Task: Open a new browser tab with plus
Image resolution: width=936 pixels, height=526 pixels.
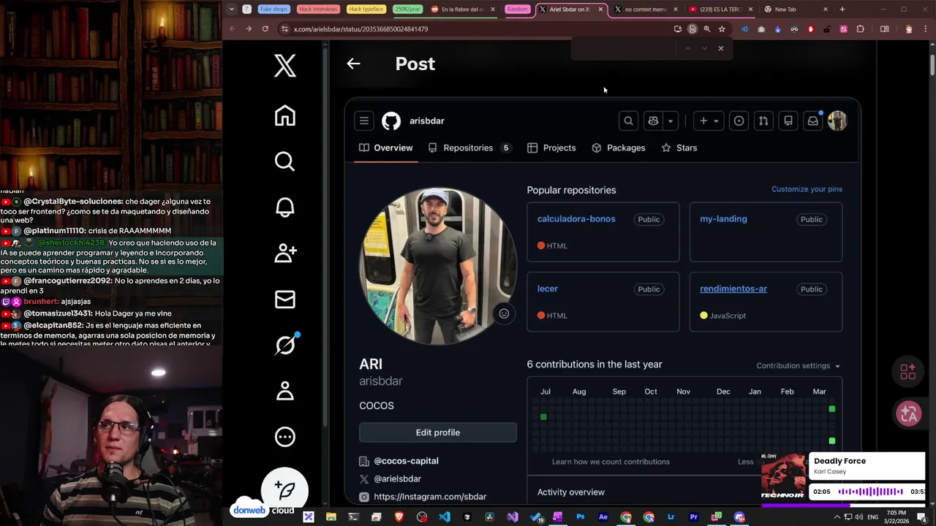Action: click(x=842, y=9)
